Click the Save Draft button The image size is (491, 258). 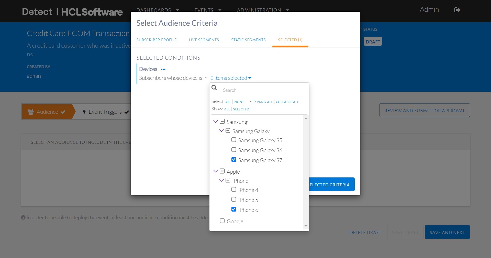[405, 232]
